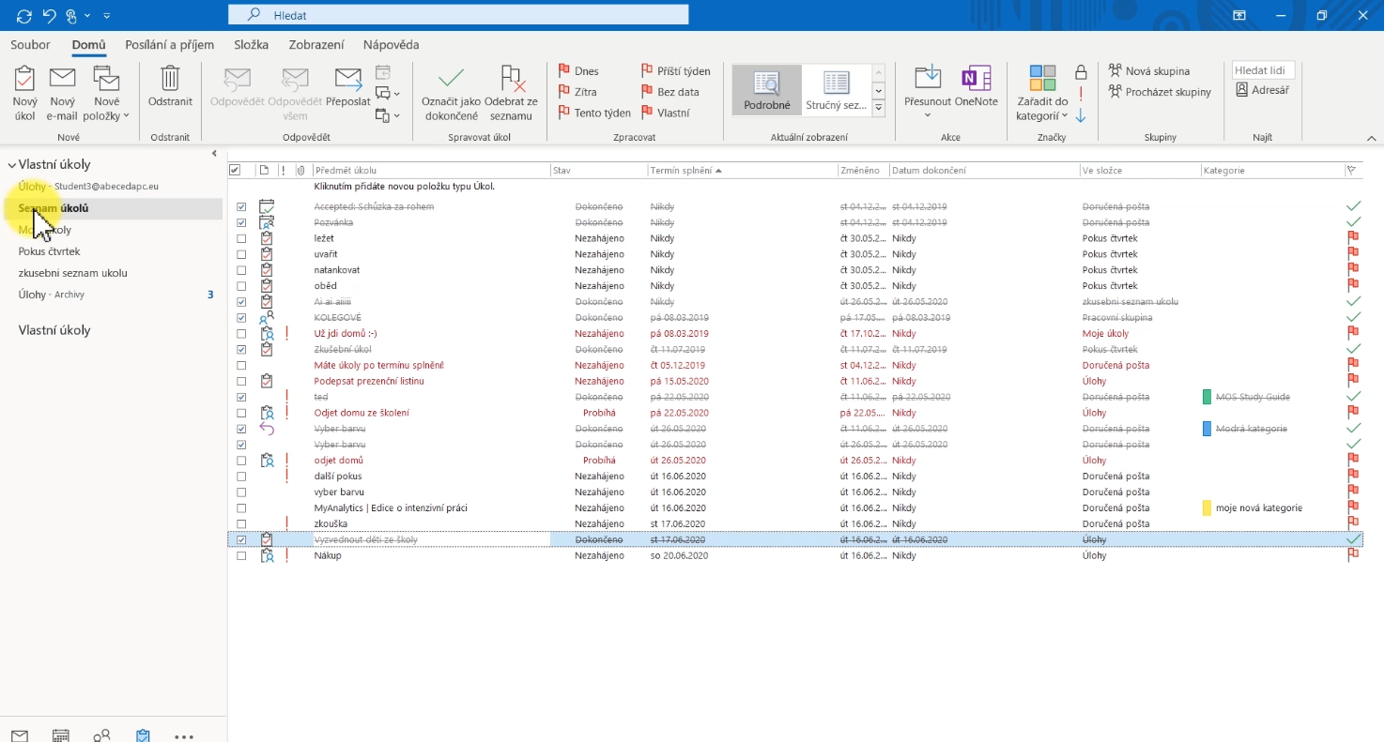Click Odebrat ze seznamu icon
1385x742 pixels.
pos(511,81)
